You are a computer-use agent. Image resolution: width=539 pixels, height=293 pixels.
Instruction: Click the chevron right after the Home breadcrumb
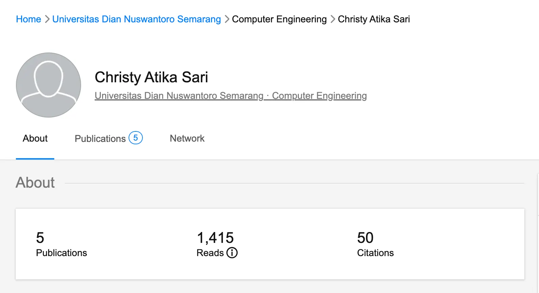tap(47, 19)
